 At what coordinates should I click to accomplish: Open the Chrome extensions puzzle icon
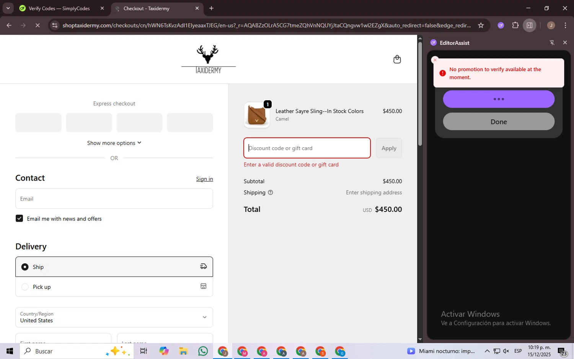tap(515, 25)
